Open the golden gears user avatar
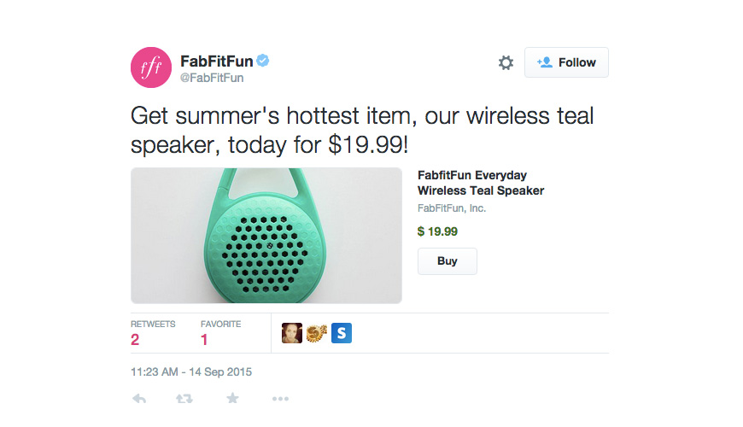 tap(317, 333)
